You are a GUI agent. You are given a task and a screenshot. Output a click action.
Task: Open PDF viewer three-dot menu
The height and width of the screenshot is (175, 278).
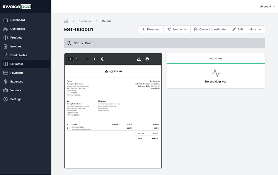[155, 59]
